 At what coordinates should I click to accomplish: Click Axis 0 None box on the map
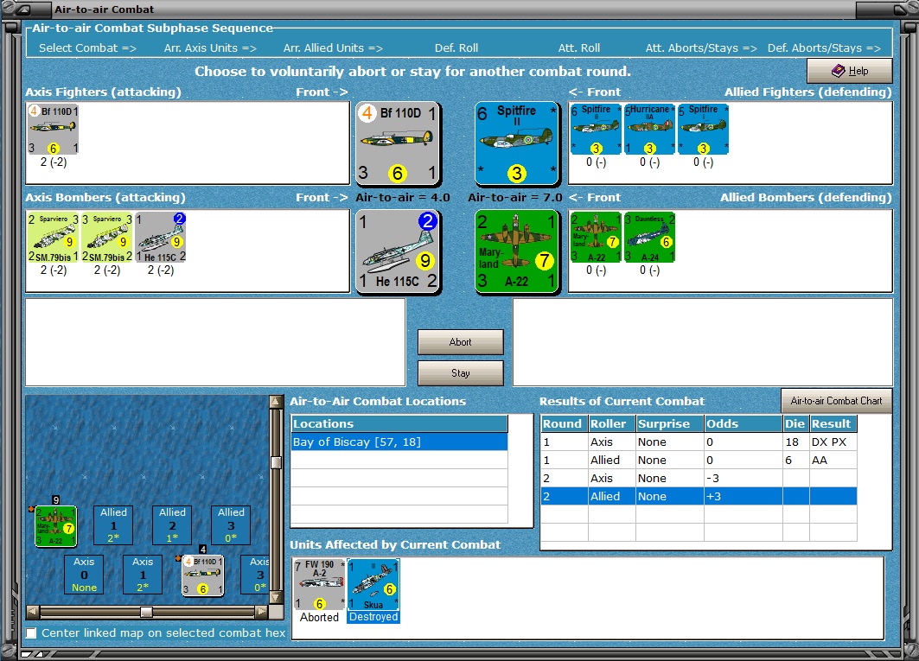click(x=84, y=575)
